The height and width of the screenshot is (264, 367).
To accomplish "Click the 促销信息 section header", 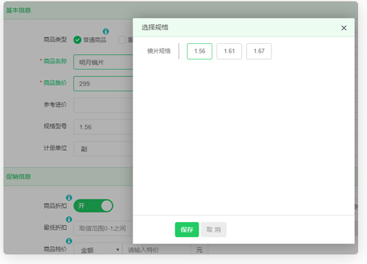I will [19, 176].
